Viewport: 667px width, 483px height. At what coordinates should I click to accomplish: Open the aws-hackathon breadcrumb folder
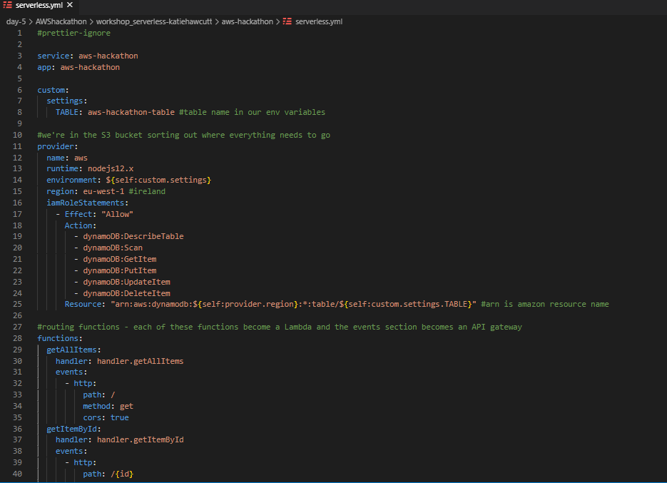(247, 21)
